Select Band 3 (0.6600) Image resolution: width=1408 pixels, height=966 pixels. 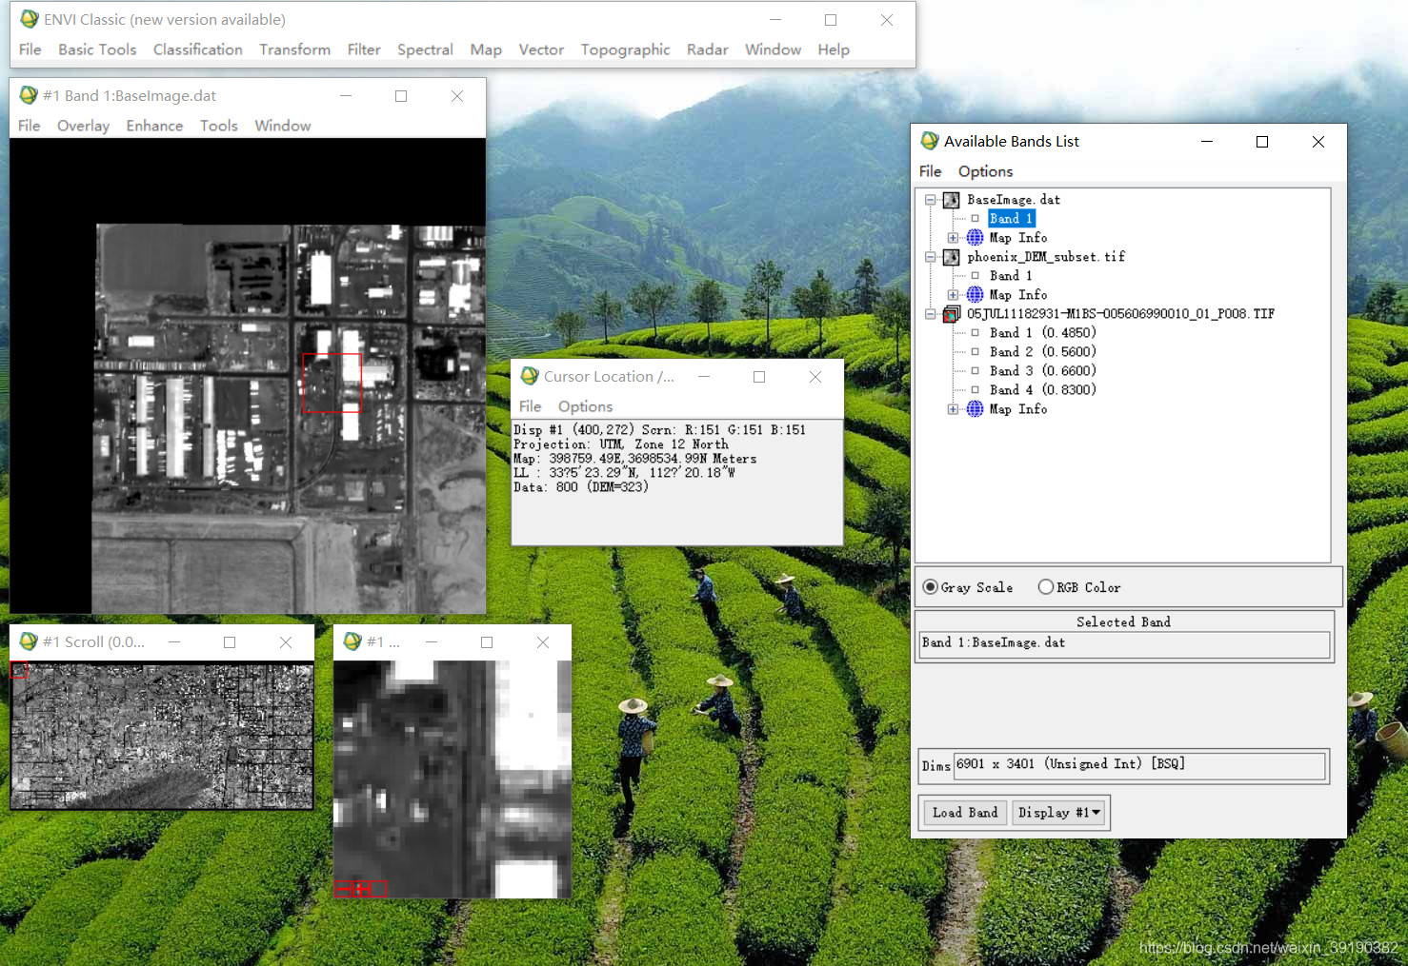tap(1042, 371)
